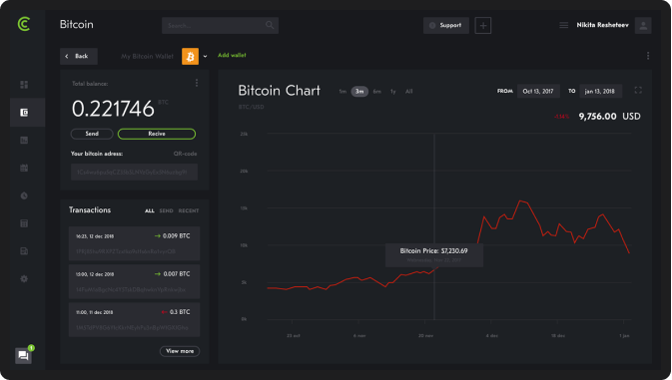Viewport: 672px width, 380px height.
Task: Click the plus button next to Support
Action: coord(483,26)
